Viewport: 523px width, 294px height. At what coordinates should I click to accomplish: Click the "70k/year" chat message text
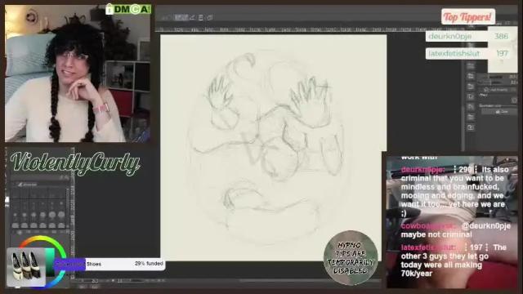417,274
